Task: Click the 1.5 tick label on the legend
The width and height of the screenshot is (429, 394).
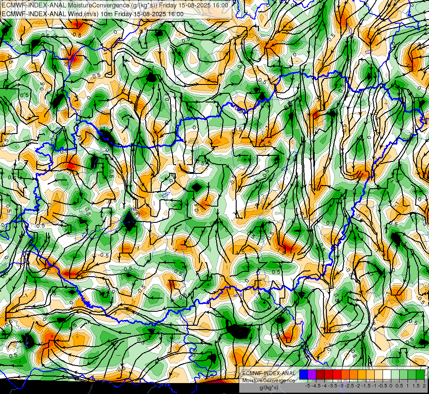Action: (x=415, y=386)
